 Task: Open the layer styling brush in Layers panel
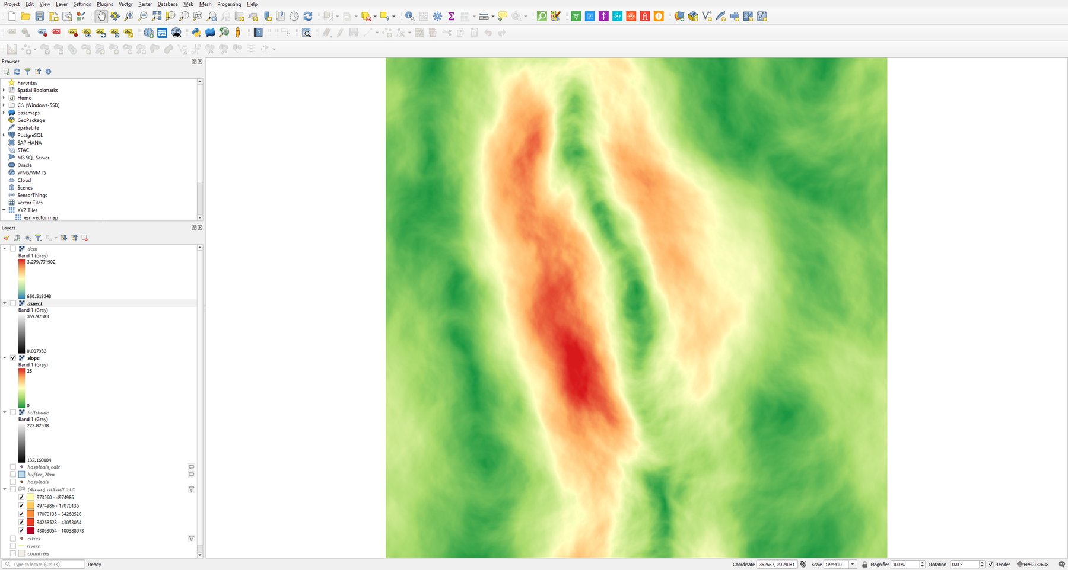pyautogui.click(x=7, y=238)
